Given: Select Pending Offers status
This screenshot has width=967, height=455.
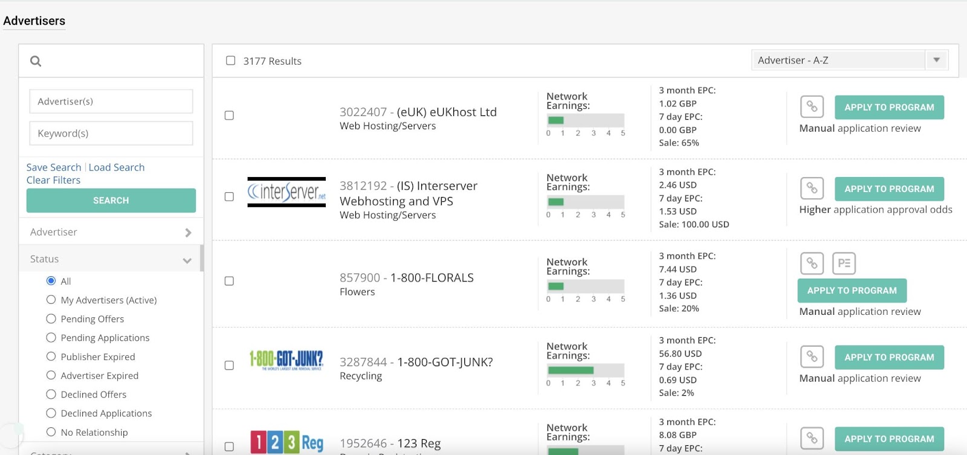Looking at the screenshot, I should tap(51, 318).
